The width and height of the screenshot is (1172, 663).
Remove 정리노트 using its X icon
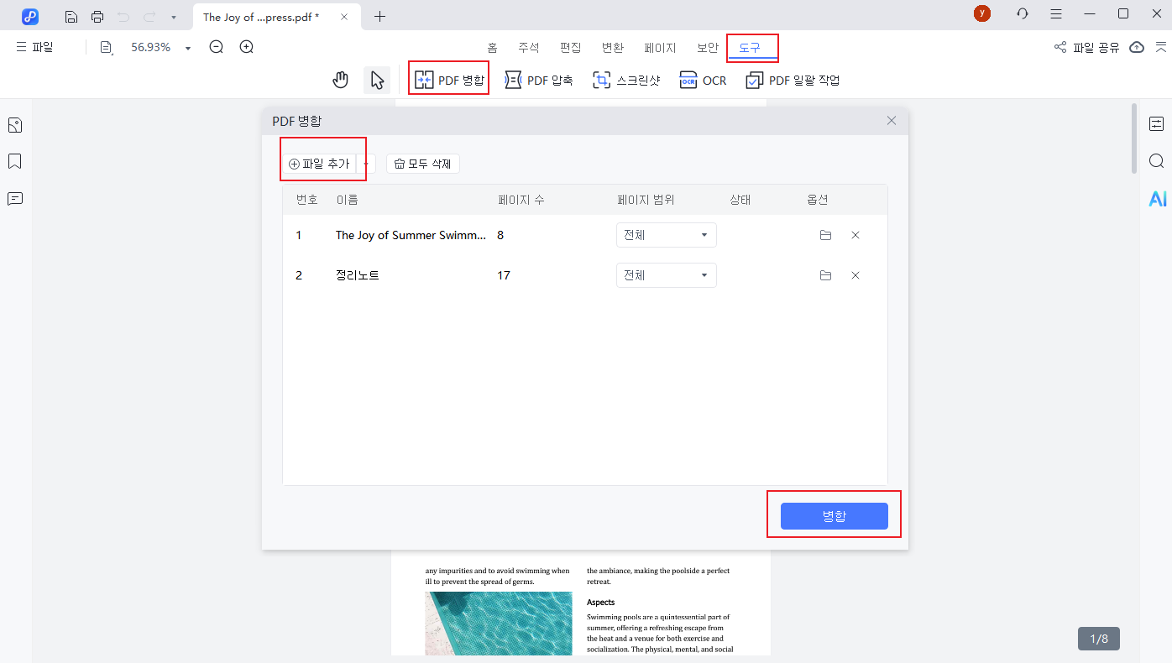click(x=855, y=274)
